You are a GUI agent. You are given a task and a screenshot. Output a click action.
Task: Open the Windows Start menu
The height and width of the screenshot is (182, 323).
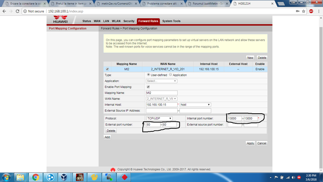(6, 177)
